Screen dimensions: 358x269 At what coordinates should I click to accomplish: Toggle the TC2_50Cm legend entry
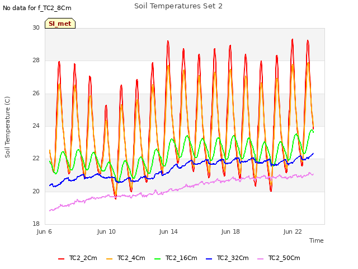pos(279,258)
